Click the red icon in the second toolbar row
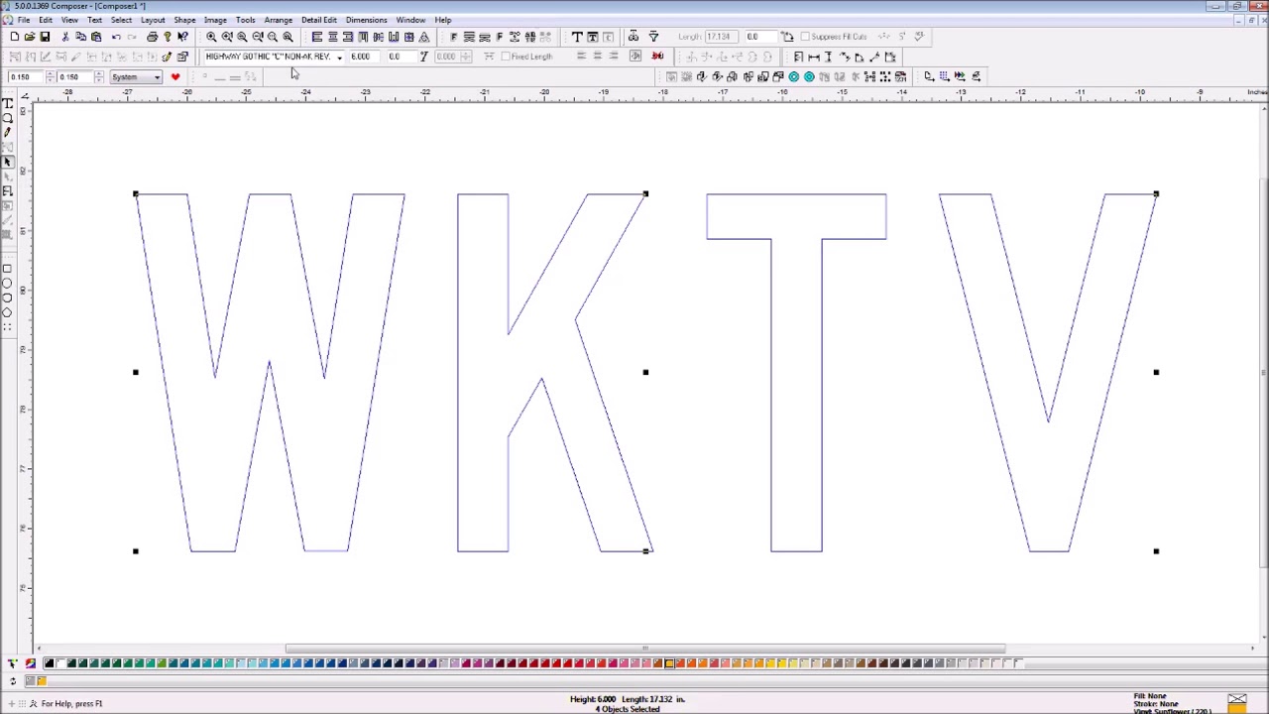Image resolution: width=1269 pixels, height=714 pixels. click(657, 57)
